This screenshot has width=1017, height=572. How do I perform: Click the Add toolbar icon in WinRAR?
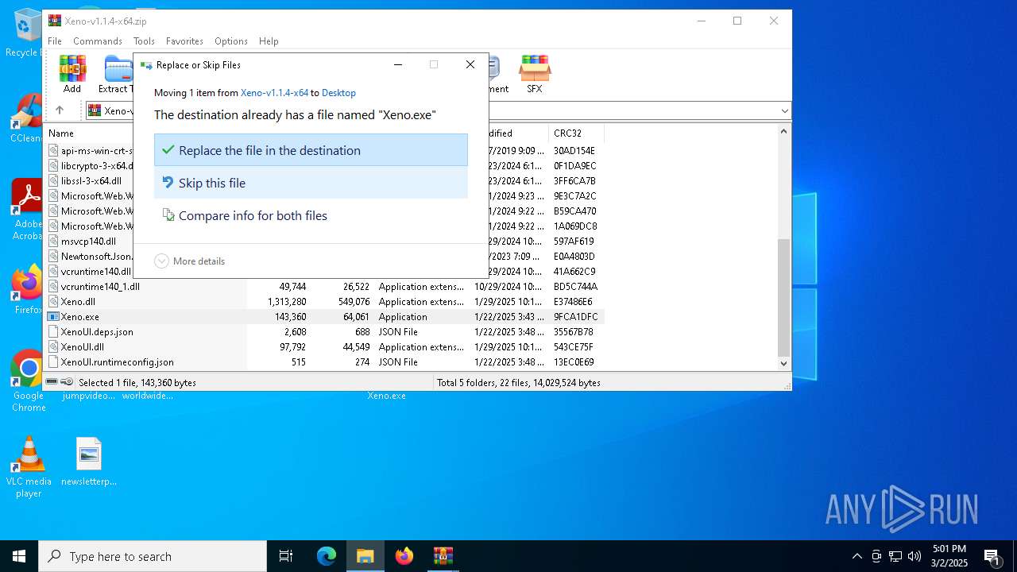click(72, 75)
